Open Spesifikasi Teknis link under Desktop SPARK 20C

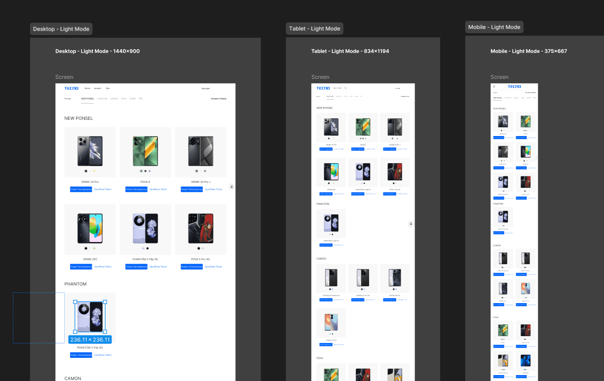(x=103, y=267)
